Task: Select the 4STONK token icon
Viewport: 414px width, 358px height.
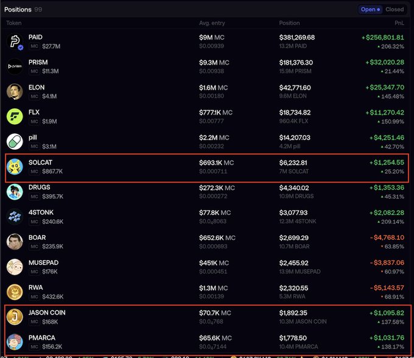Action: 15,217
